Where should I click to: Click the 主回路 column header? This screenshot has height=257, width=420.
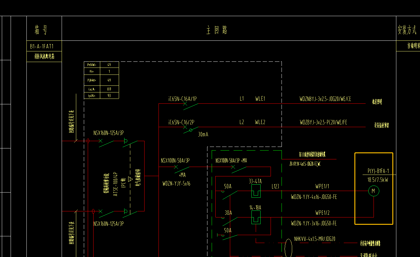tap(217, 30)
